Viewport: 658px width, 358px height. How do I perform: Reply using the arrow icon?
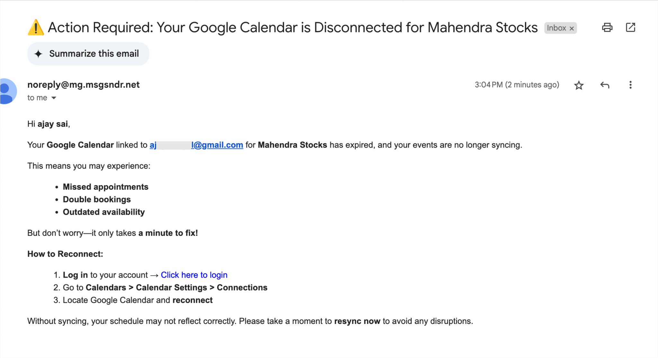pos(605,85)
